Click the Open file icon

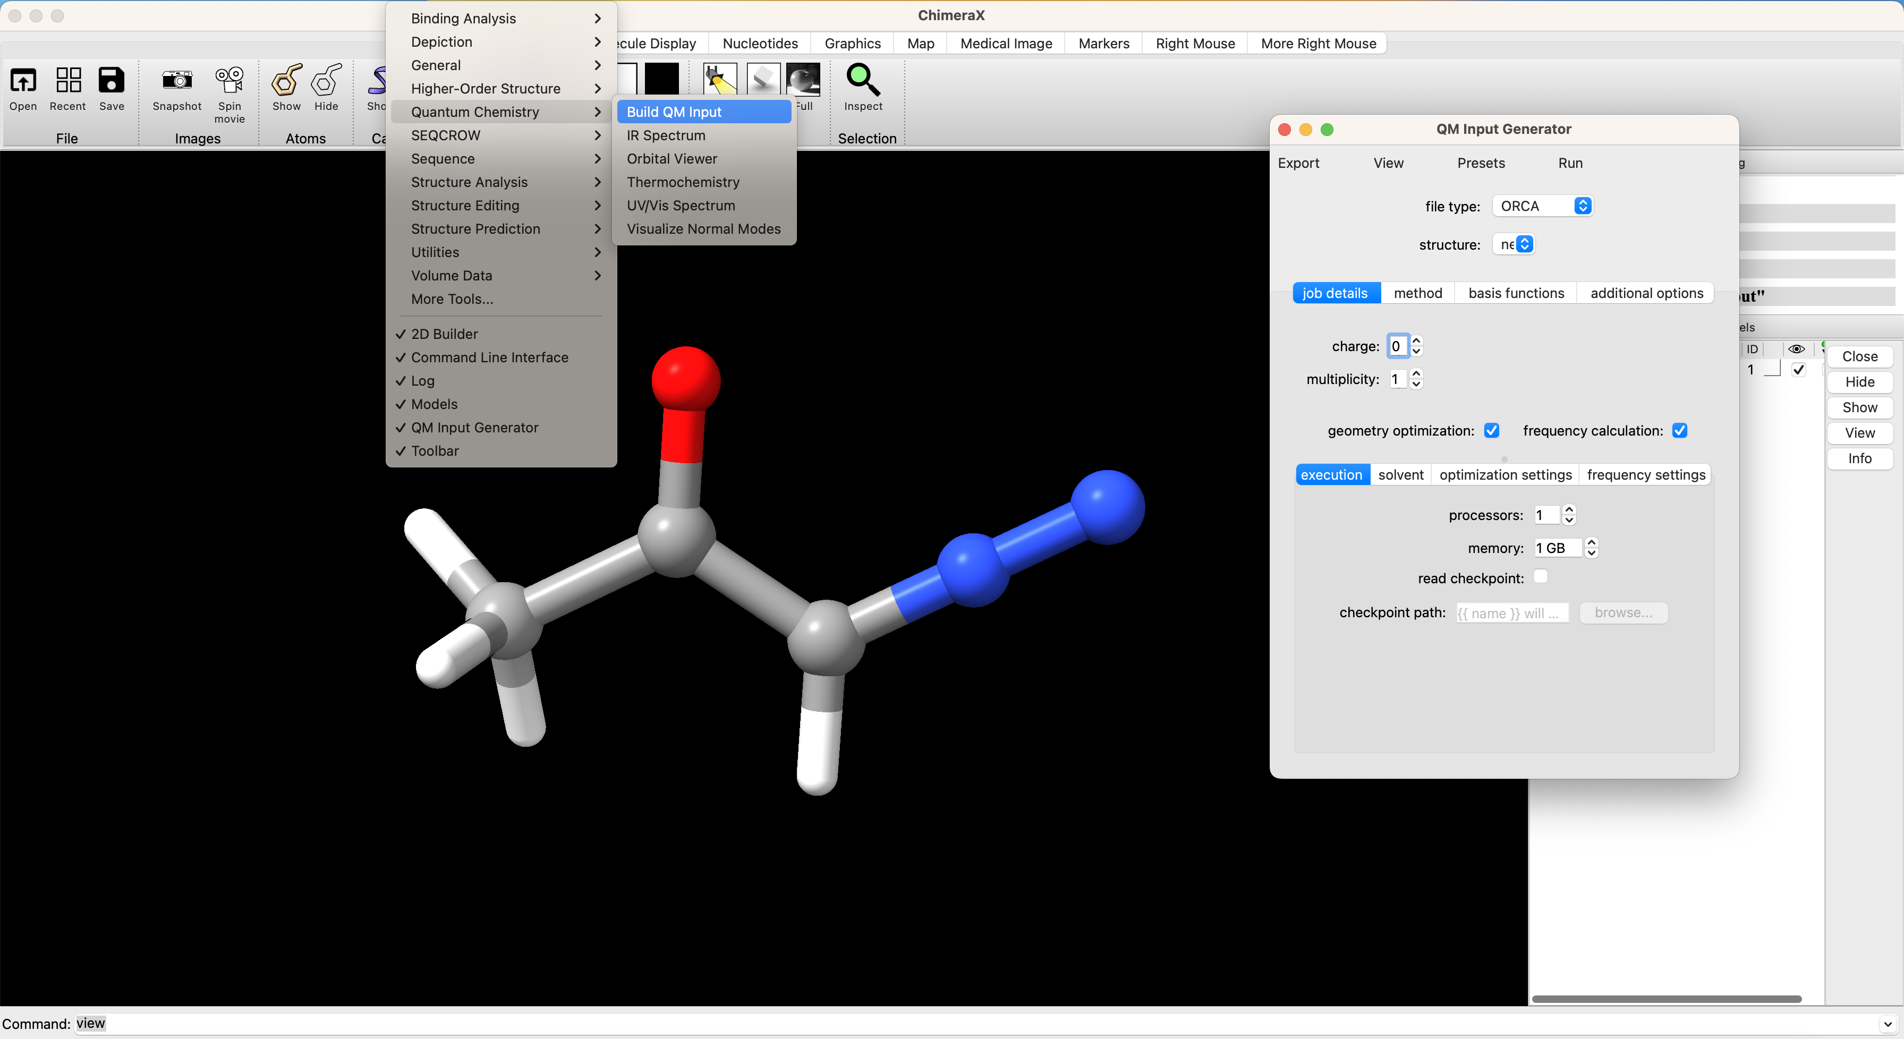23,81
